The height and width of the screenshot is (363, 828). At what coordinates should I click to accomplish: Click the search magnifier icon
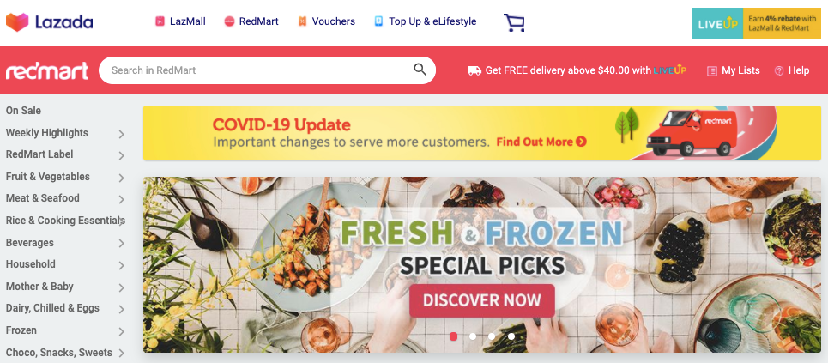coord(420,70)
